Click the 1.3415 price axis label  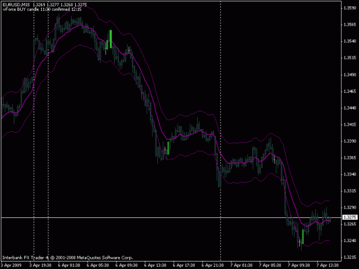350,124
